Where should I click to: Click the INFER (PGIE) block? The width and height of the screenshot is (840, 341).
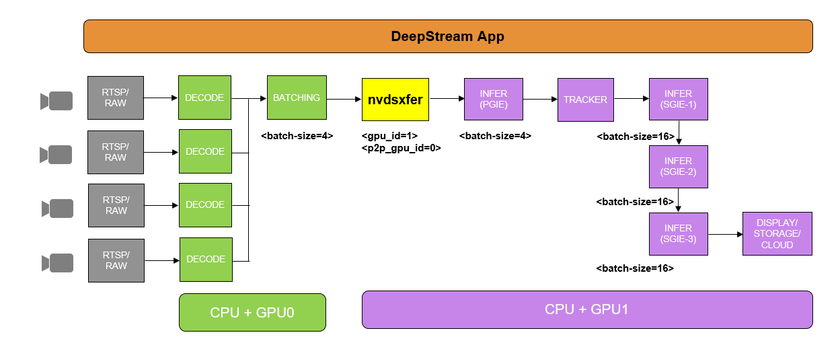click(x=494, y=99)
